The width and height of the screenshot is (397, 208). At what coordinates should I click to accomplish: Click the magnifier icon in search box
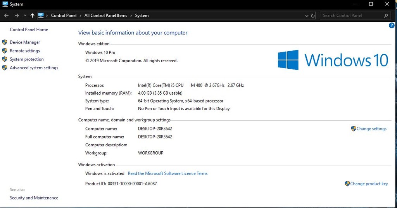pos(386,16)
